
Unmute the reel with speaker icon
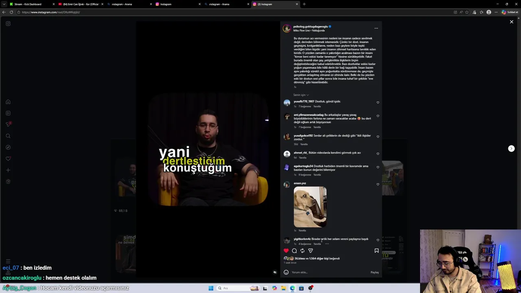tap(275, 272)
